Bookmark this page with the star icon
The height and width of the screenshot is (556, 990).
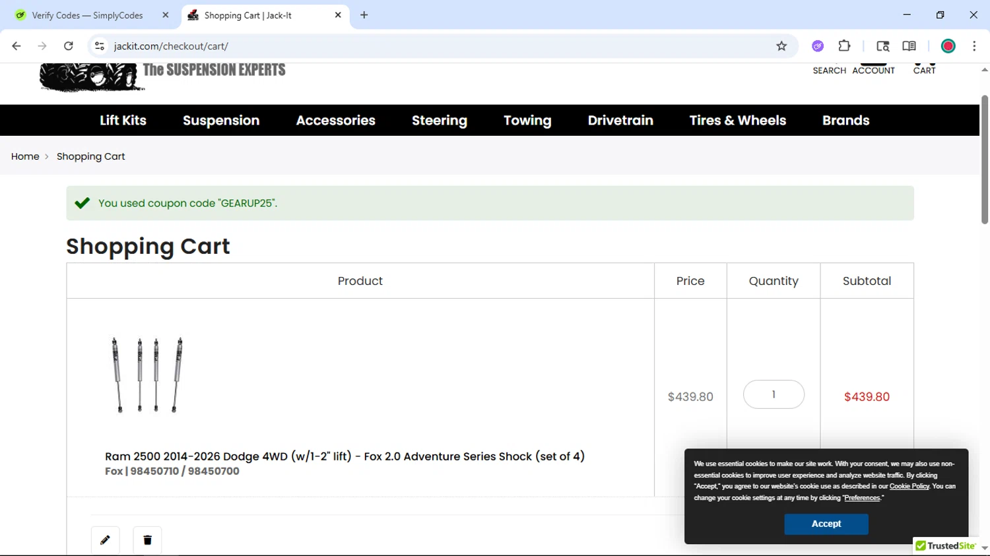coord(782,46)
